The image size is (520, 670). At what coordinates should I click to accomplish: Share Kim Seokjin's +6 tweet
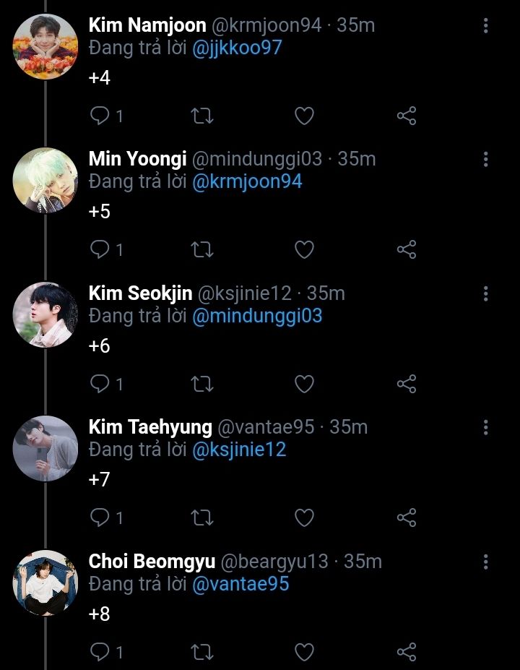point(407,384)
